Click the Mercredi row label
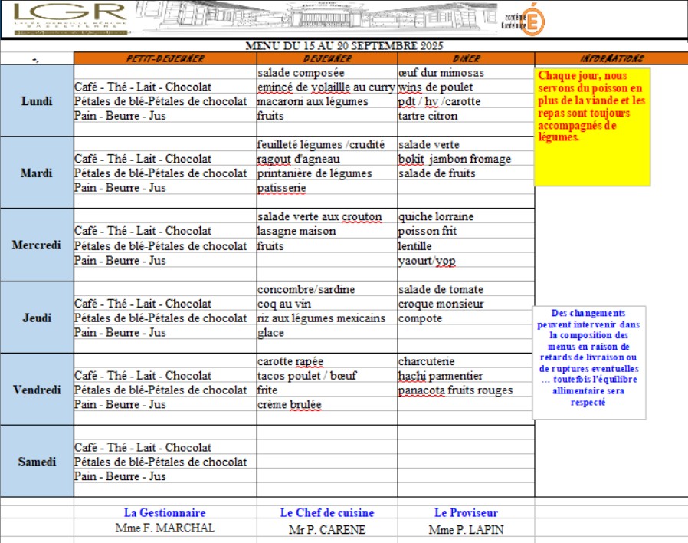The width and height of the screenshot is (688, 543). (x=37, y=245)
